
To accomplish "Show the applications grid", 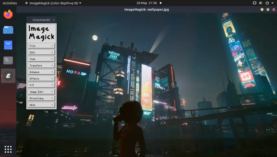I will click(x=8, y=149).
